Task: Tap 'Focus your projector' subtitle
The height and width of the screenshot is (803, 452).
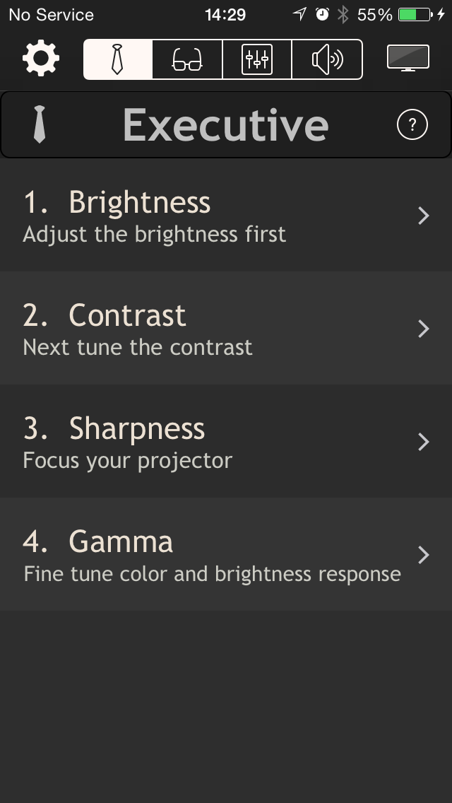Action: point(127,461)
